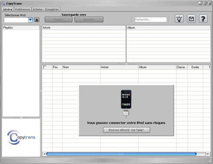
Task: Toggle the select-all checkbox in track list header
Action: click(x=45, y=67)
